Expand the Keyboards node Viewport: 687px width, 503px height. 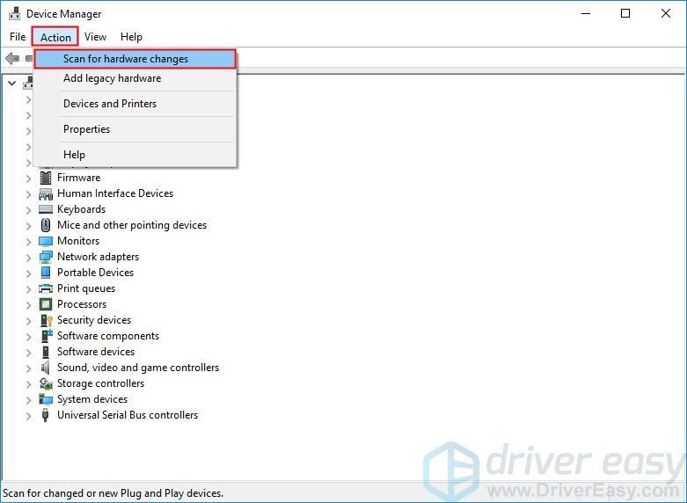click(28, 210)
